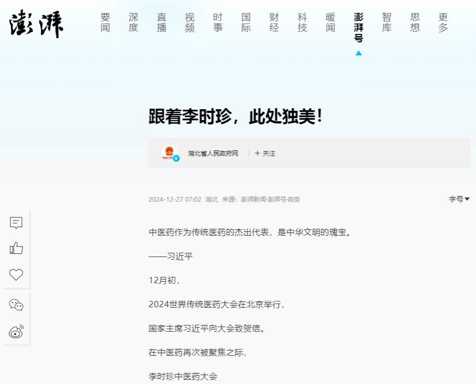Viewport: 476px width, 384px height.
Task: Click the 澎湃新闻·澎湃号·政务 source link
Action: point(270,200)
